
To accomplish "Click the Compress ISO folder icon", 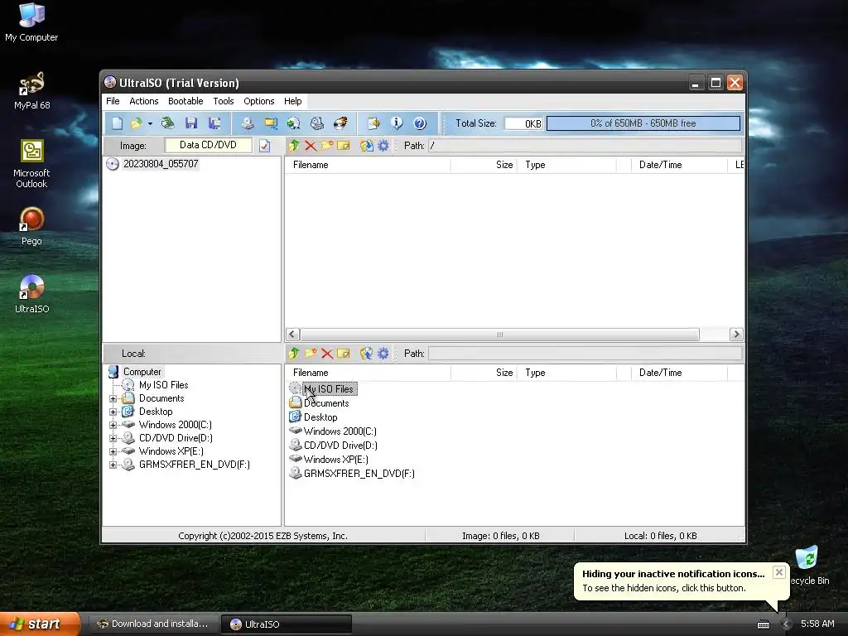I will (271, 123).
